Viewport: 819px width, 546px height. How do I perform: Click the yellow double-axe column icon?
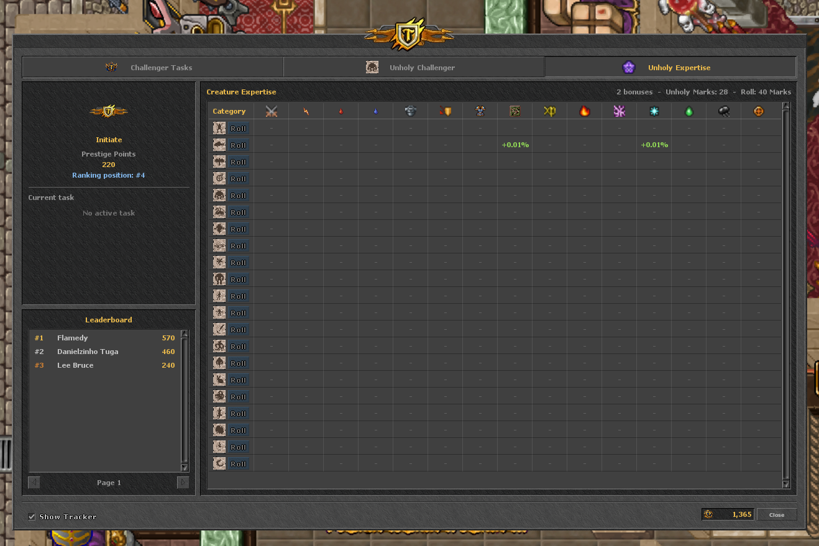(x=549, y=111)
